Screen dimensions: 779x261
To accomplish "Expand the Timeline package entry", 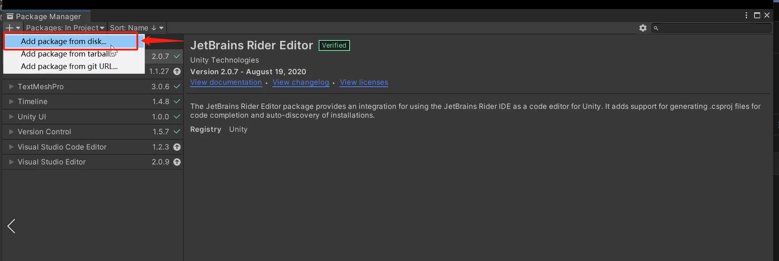I will [x=11, y=102].
